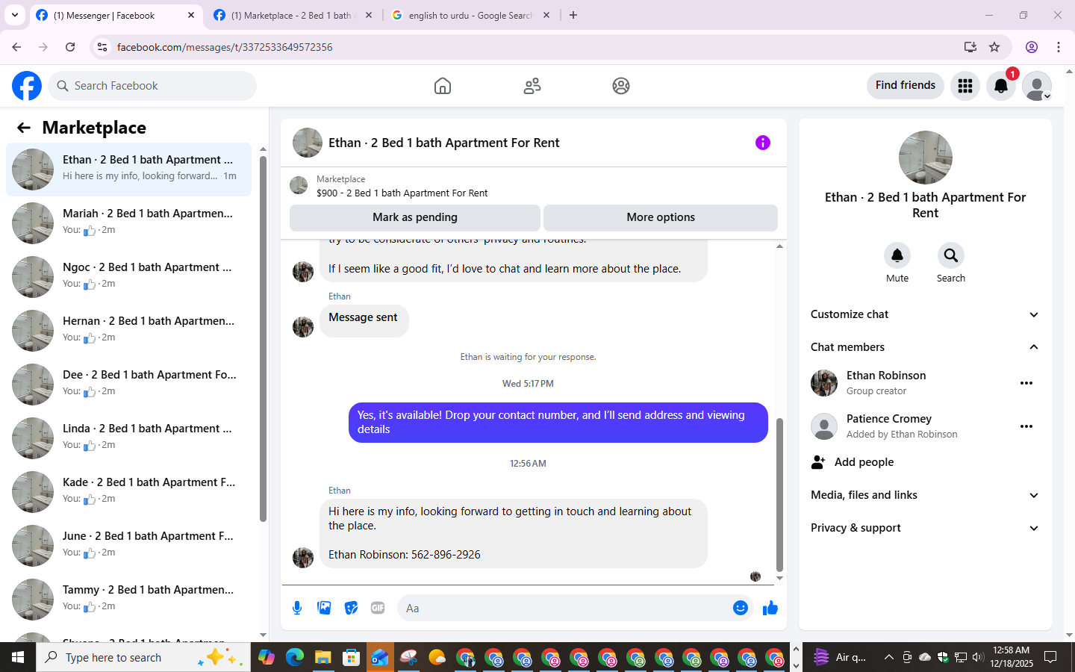The height and width of the screenshot is (672, 1075).
Task: Open Hernan conversation in the list
Action: coord(129,331)
